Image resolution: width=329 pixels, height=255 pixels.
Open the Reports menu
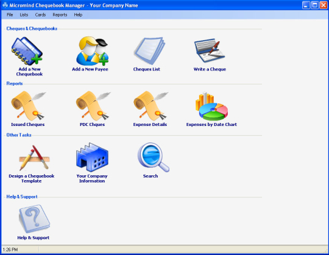(x=60, y=15)
